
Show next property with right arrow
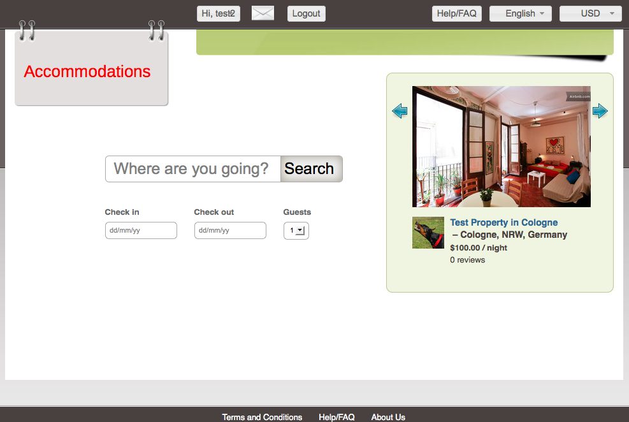[600, 111]
